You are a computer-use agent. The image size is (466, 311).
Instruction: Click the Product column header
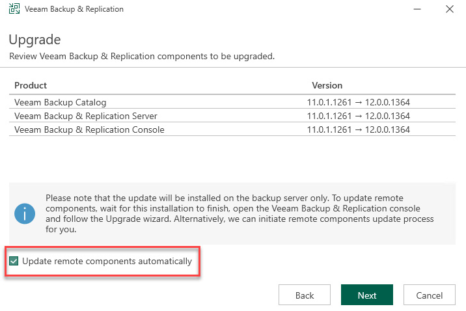tap(31, 85)
